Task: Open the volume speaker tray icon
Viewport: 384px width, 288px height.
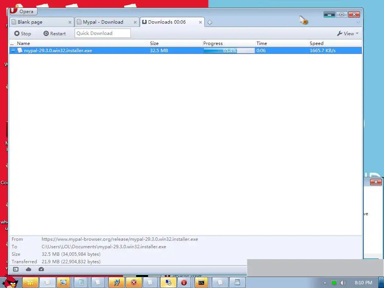Action: coord(343,283)
